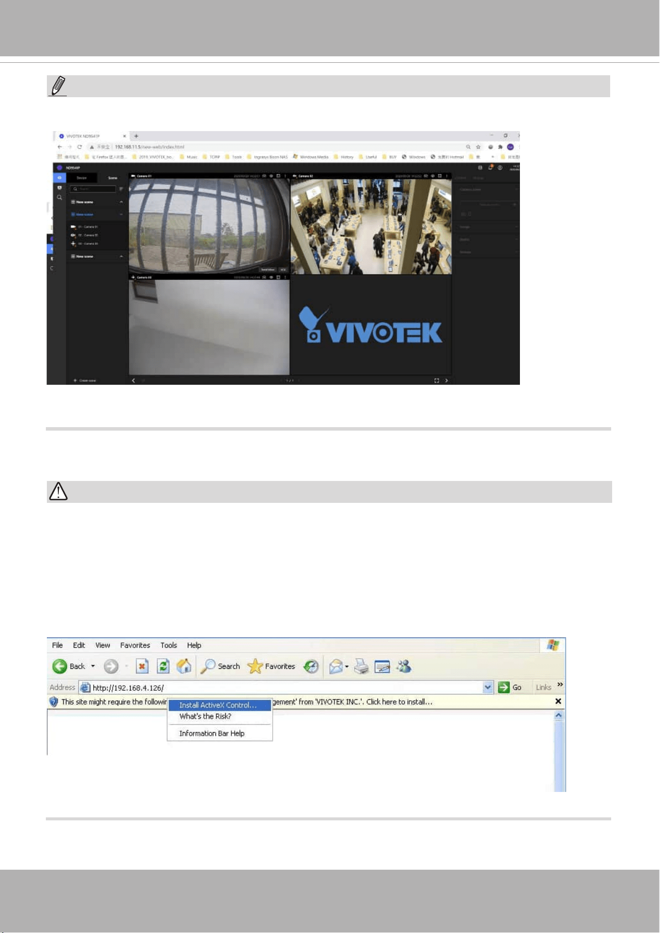The image size is (660, 933).
Task: Click the IE Refresh icon
Action: point(163,666)
